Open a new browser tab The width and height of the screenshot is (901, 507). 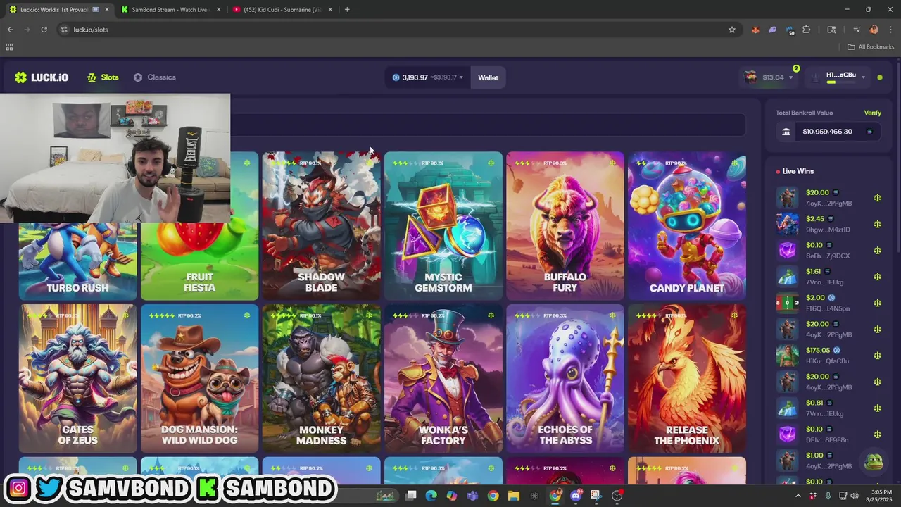(x=347, y=10)
